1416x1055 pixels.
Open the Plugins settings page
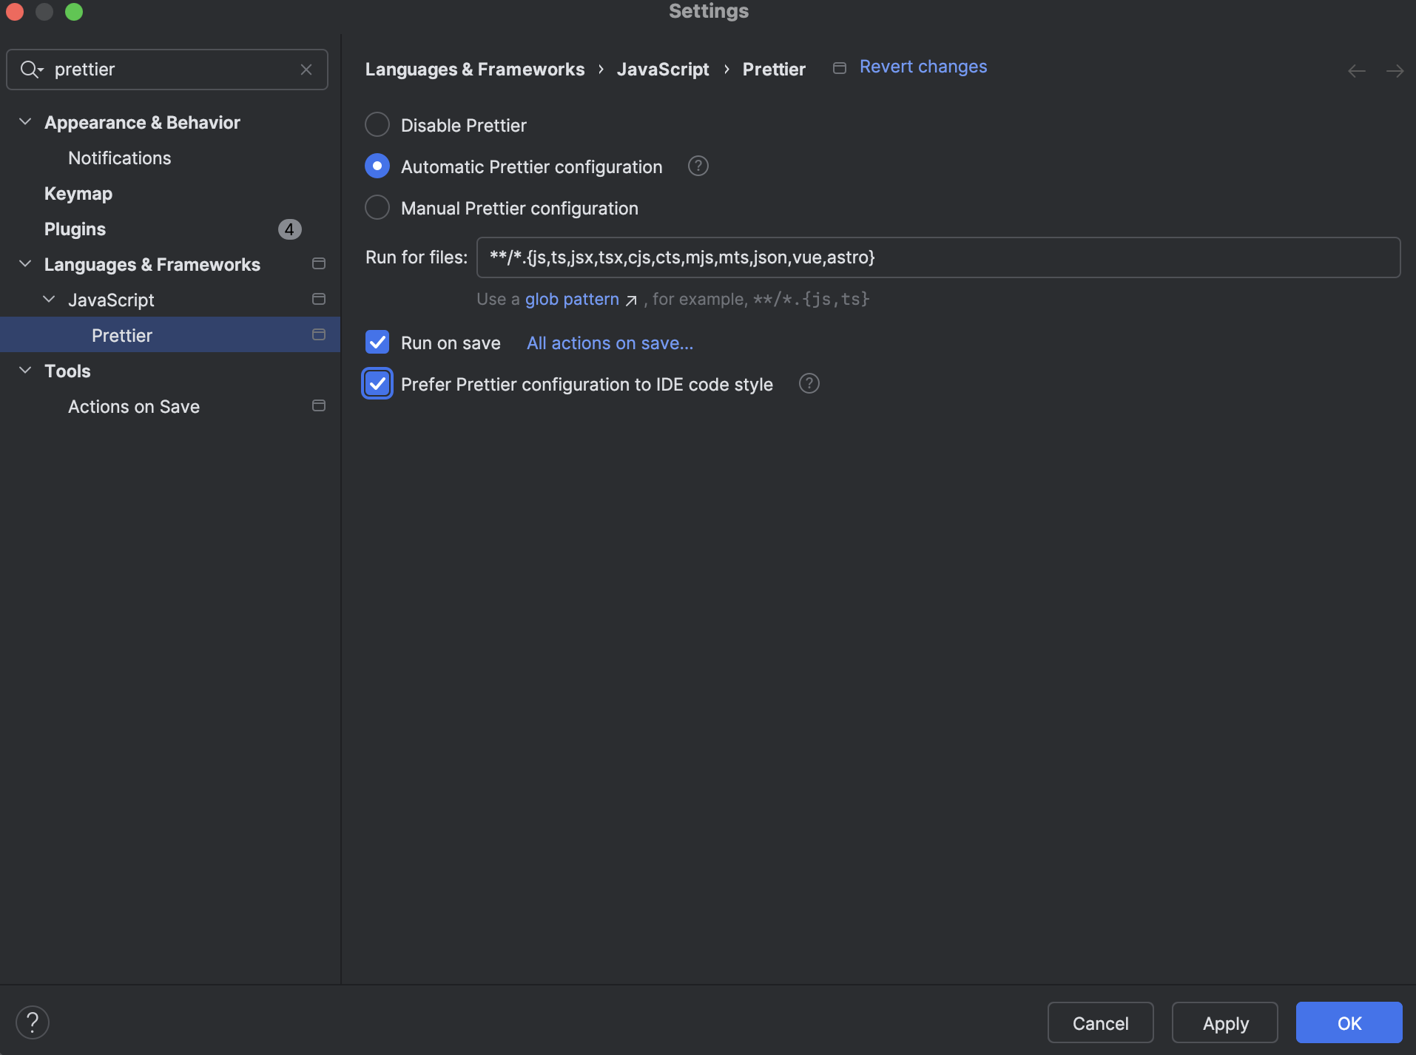(x=75, y=229)
